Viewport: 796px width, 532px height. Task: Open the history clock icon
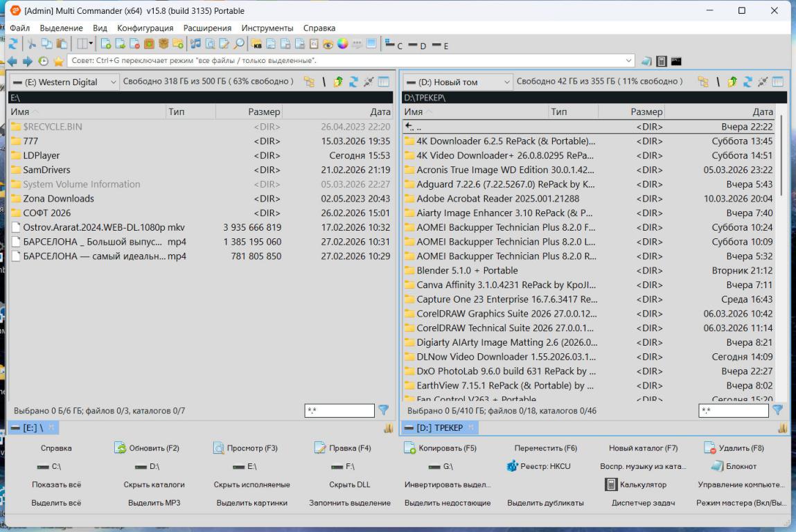point(44,61)
